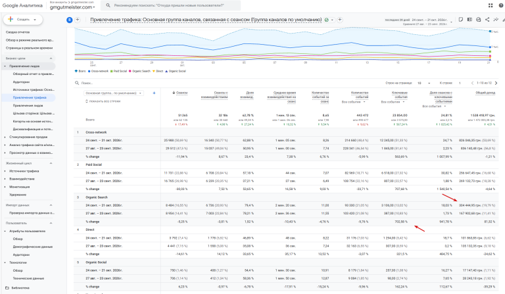Open Демографические данные in sidebar

pos(32,247)
